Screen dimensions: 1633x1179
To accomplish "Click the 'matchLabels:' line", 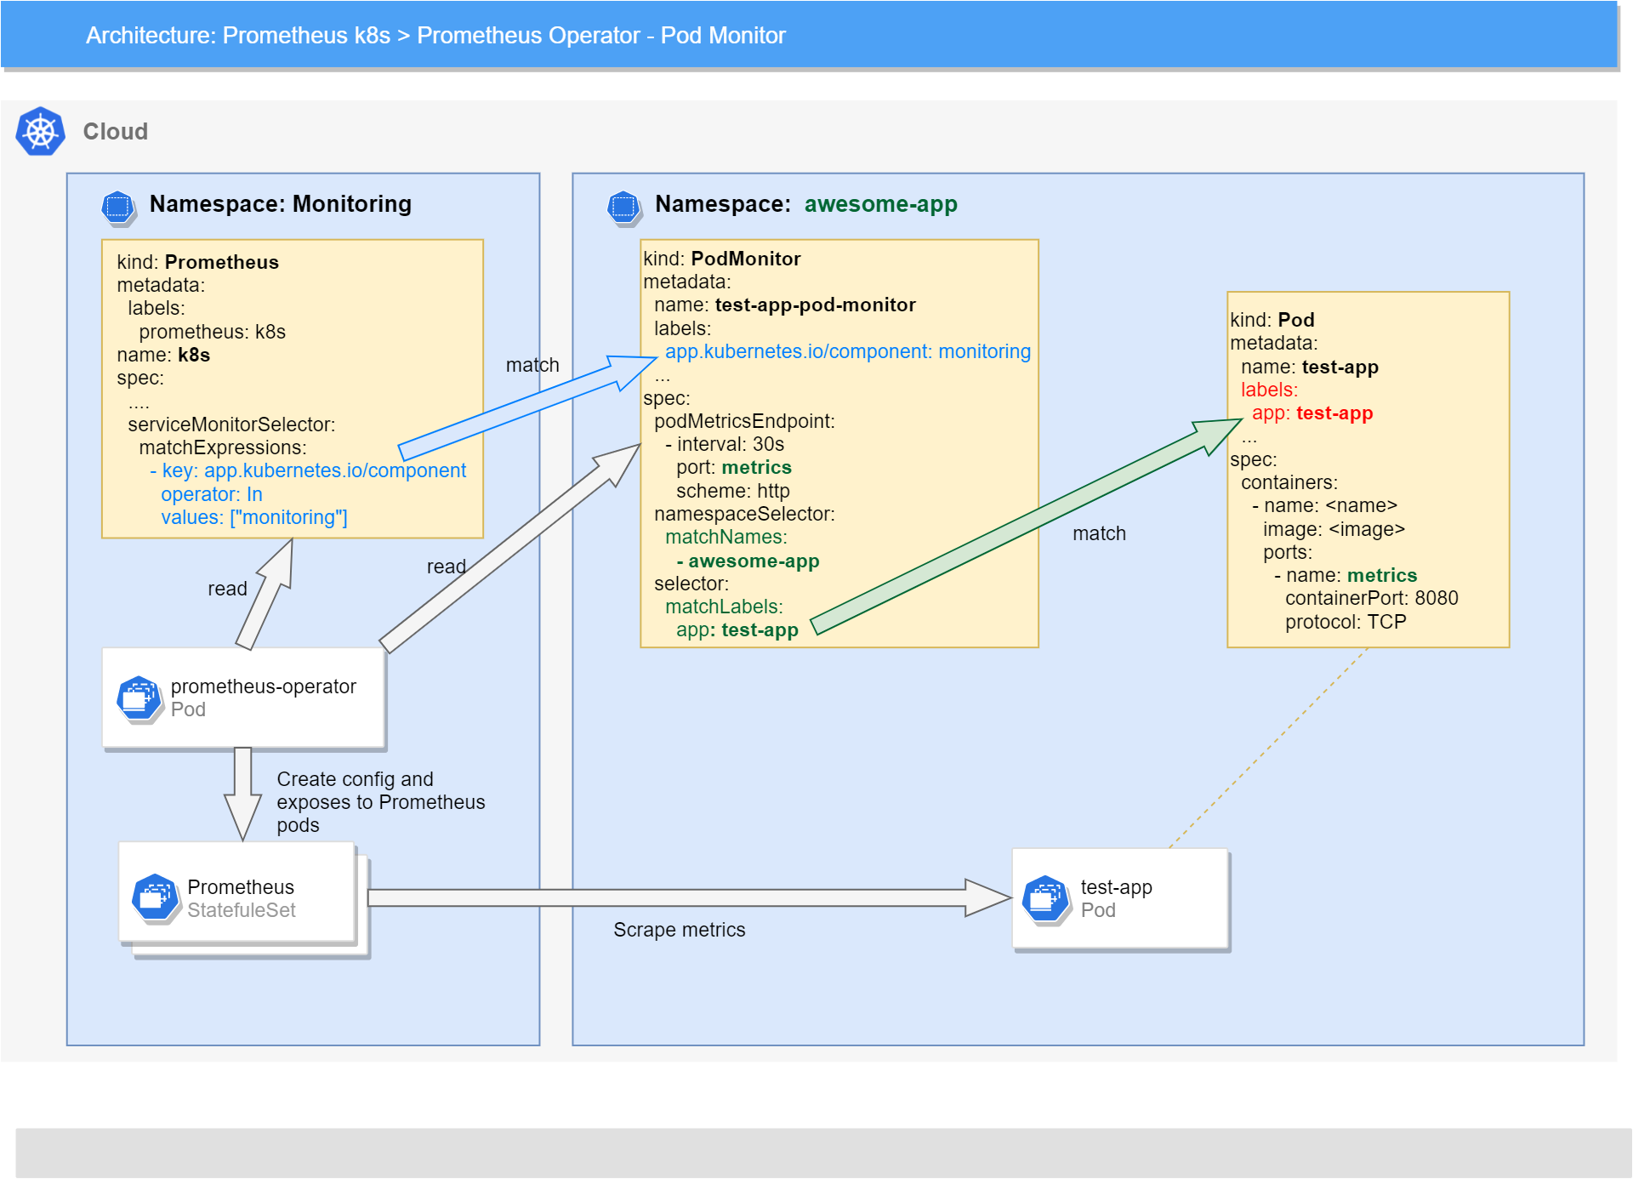I will click(724, 607).
